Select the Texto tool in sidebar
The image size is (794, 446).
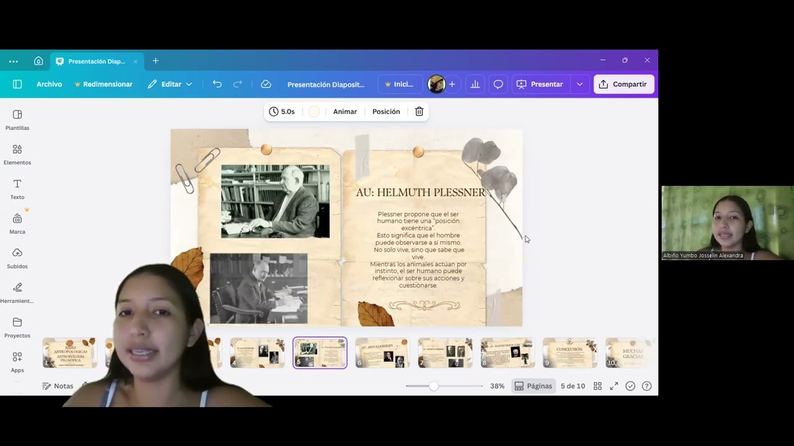[x=17, y=190]
